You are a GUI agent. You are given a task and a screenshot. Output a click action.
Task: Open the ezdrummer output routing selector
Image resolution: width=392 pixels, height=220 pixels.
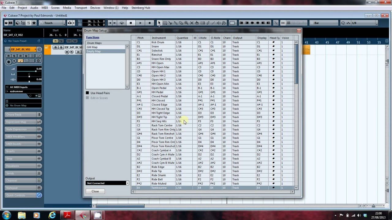point(23,91)
